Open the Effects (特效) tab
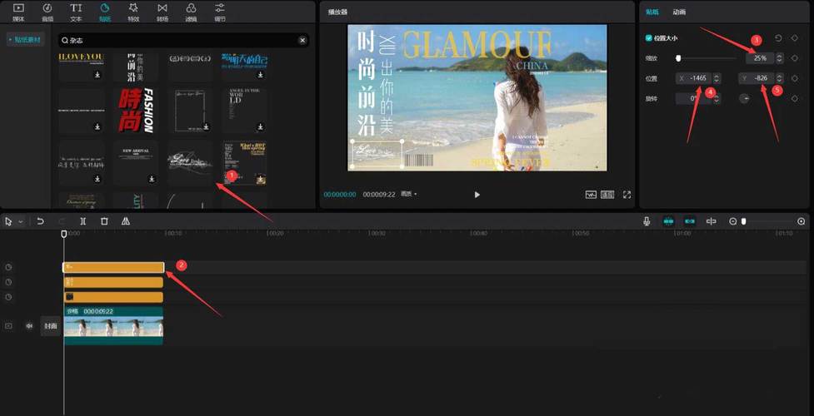 (x=133, y=12)
